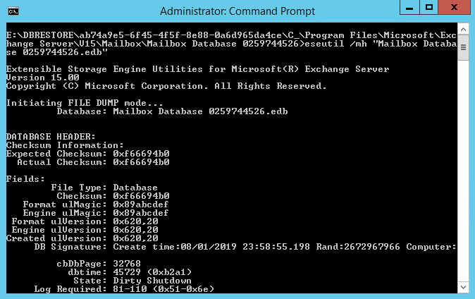Open the Command Prompt system menu icon
The height and width of the screenshot is (299, 475).
pos(13,11)
